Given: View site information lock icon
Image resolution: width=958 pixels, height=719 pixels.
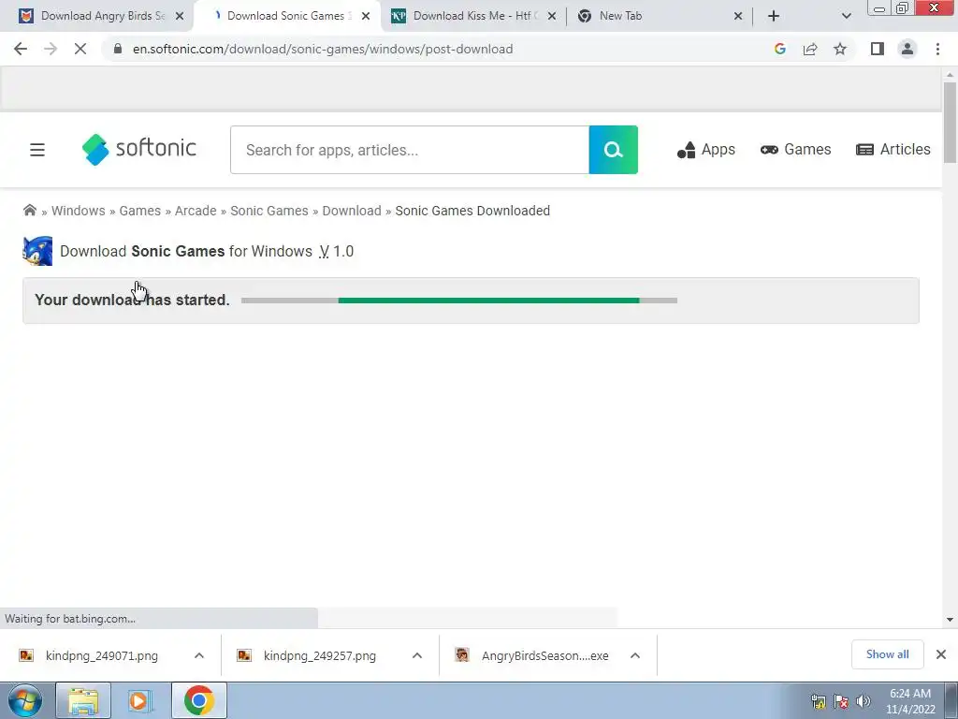Looking at the screenshot, I should click(x=118, y=49).
